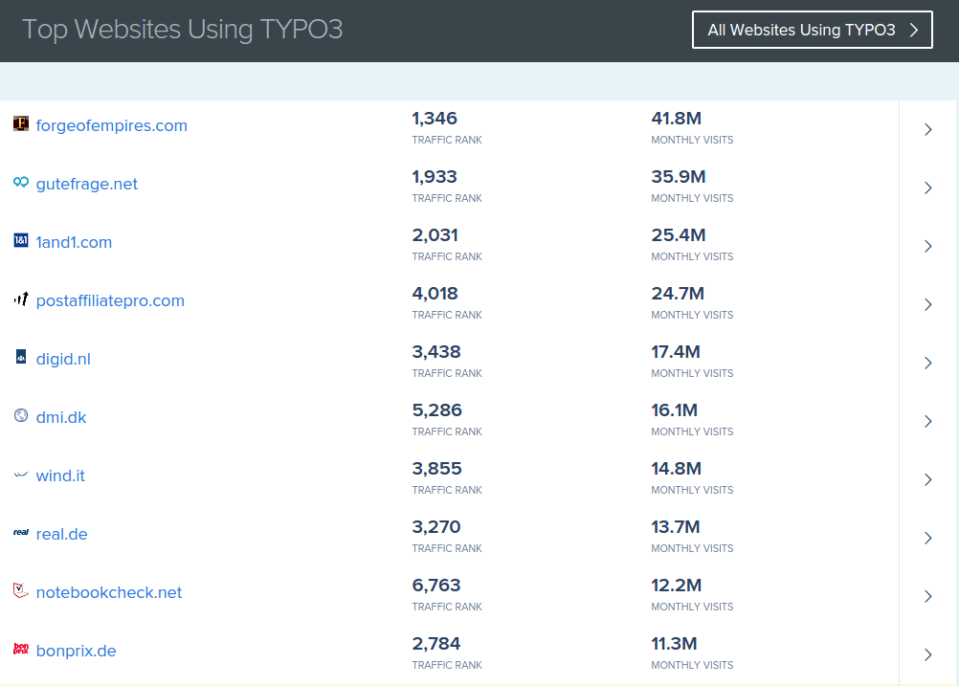Select the 5,286 traffic rank value
The image size is (959, 686).
pos(436,410)
